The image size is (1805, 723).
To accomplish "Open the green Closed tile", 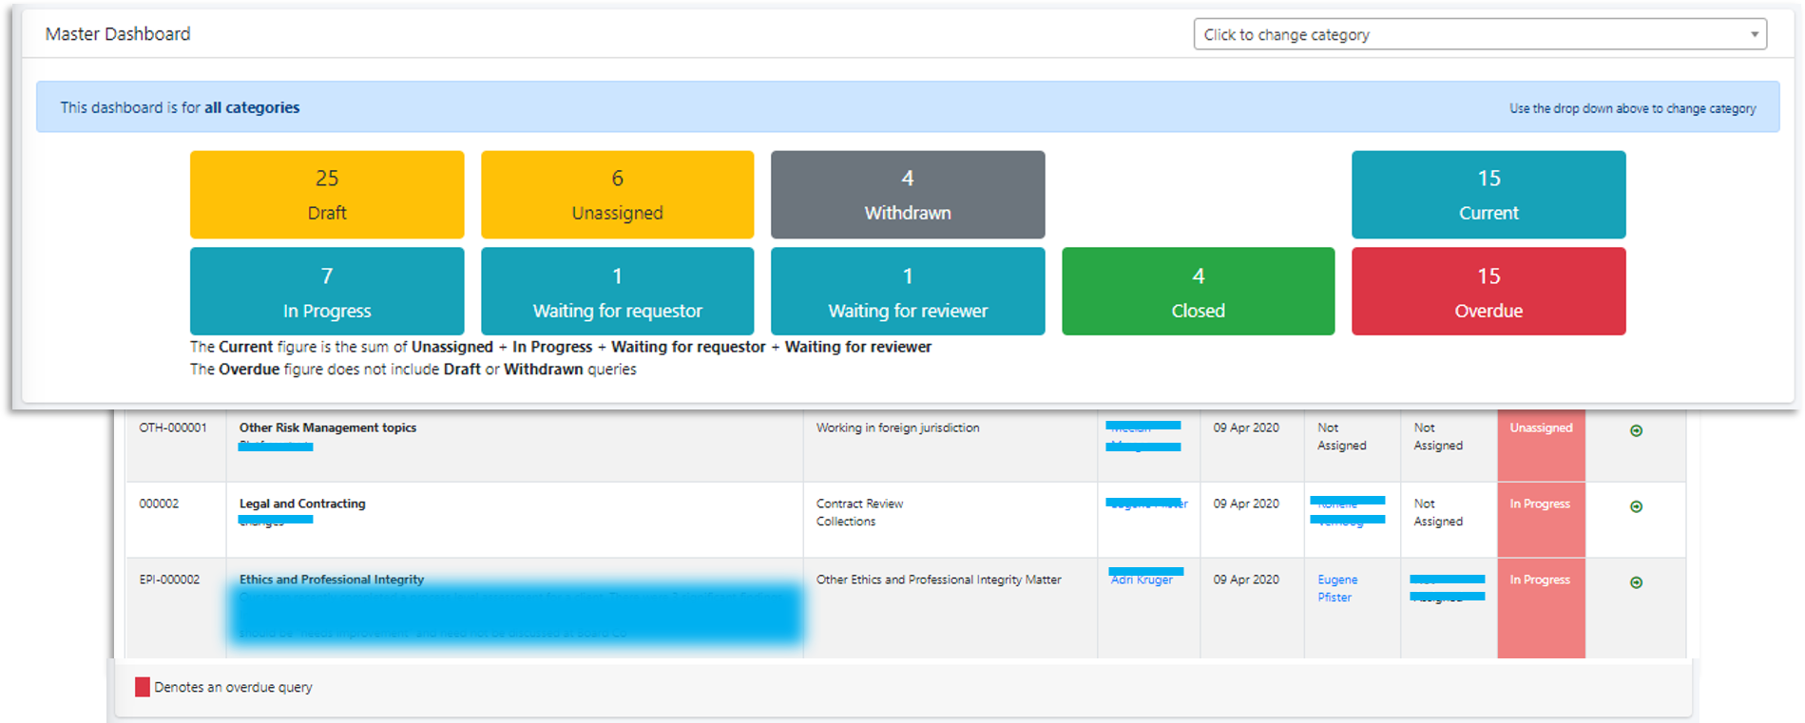I will (1198, 292).
